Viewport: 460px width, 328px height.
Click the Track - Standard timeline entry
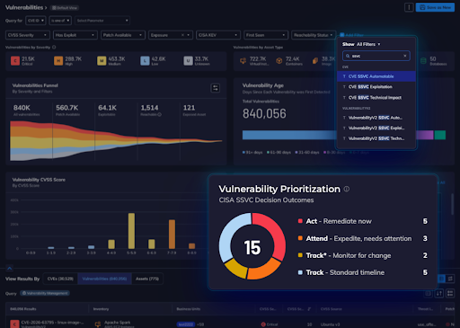click(363, 272)
